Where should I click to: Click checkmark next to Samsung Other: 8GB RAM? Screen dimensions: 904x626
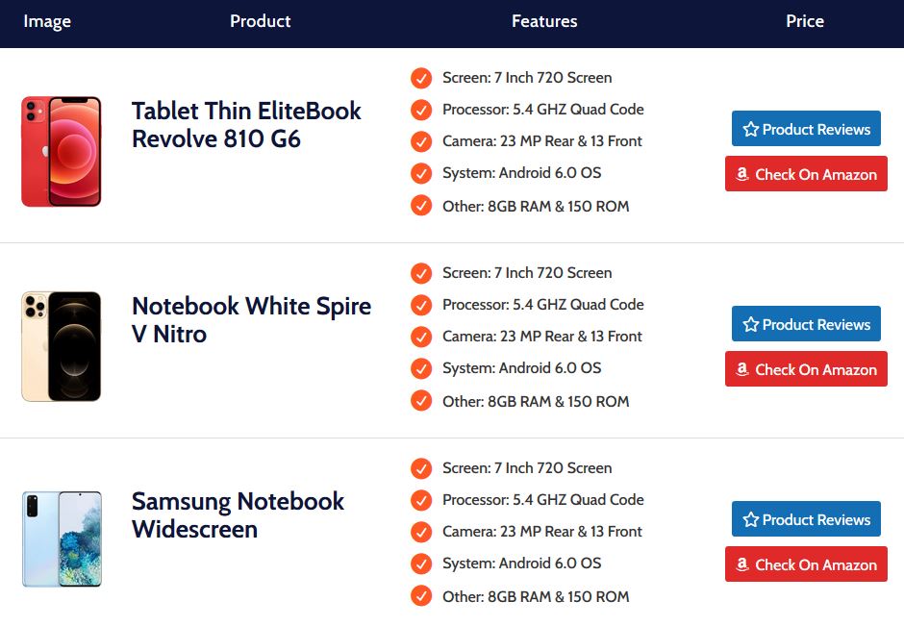point(421,596)
